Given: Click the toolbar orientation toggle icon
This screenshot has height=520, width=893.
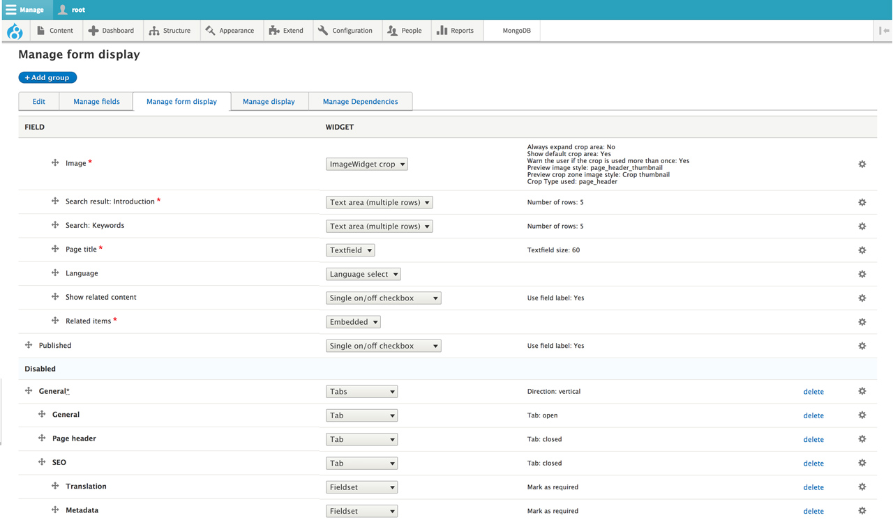Looking at the screenshot, I should tap(884, 31).
